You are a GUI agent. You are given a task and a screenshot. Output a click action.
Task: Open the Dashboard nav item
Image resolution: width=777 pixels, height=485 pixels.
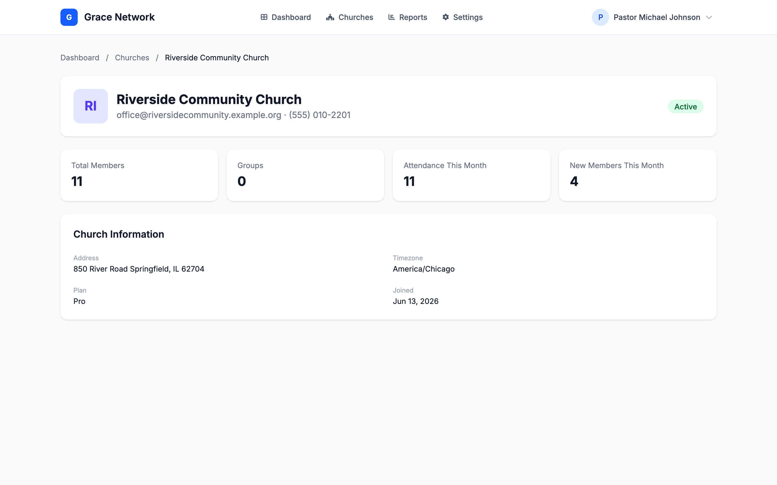286,17
